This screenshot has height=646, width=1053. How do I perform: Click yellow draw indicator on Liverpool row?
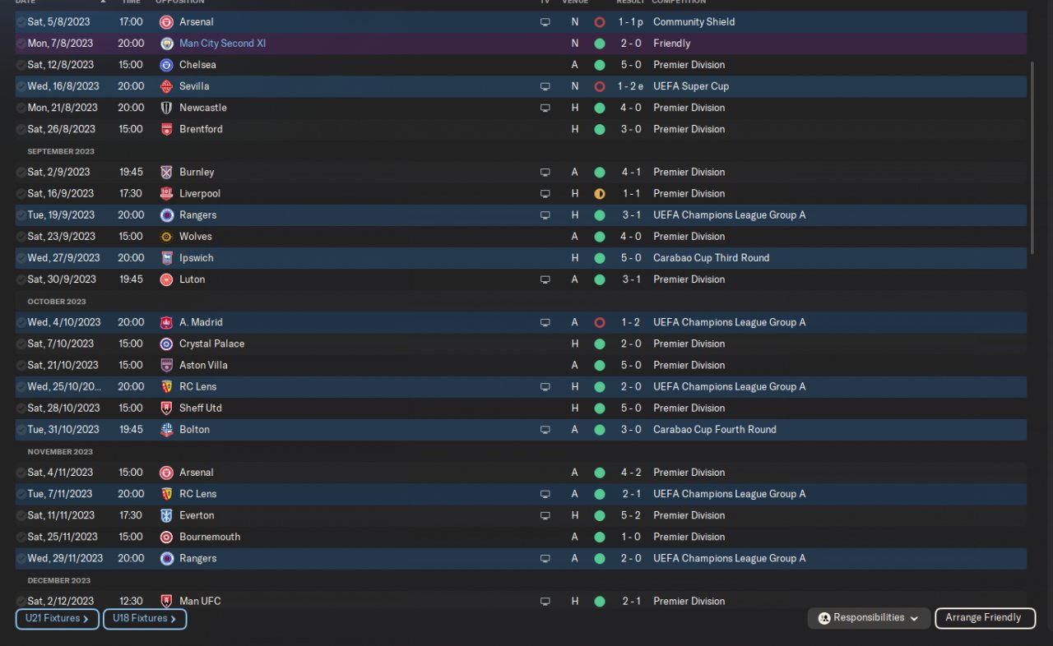[600, 194]
